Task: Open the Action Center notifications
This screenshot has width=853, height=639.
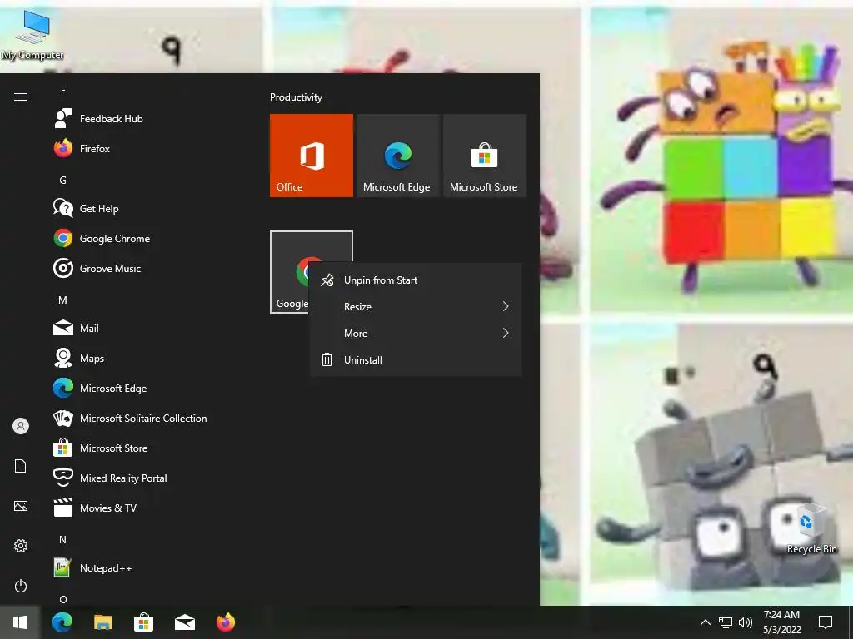Action: [826, 622]
